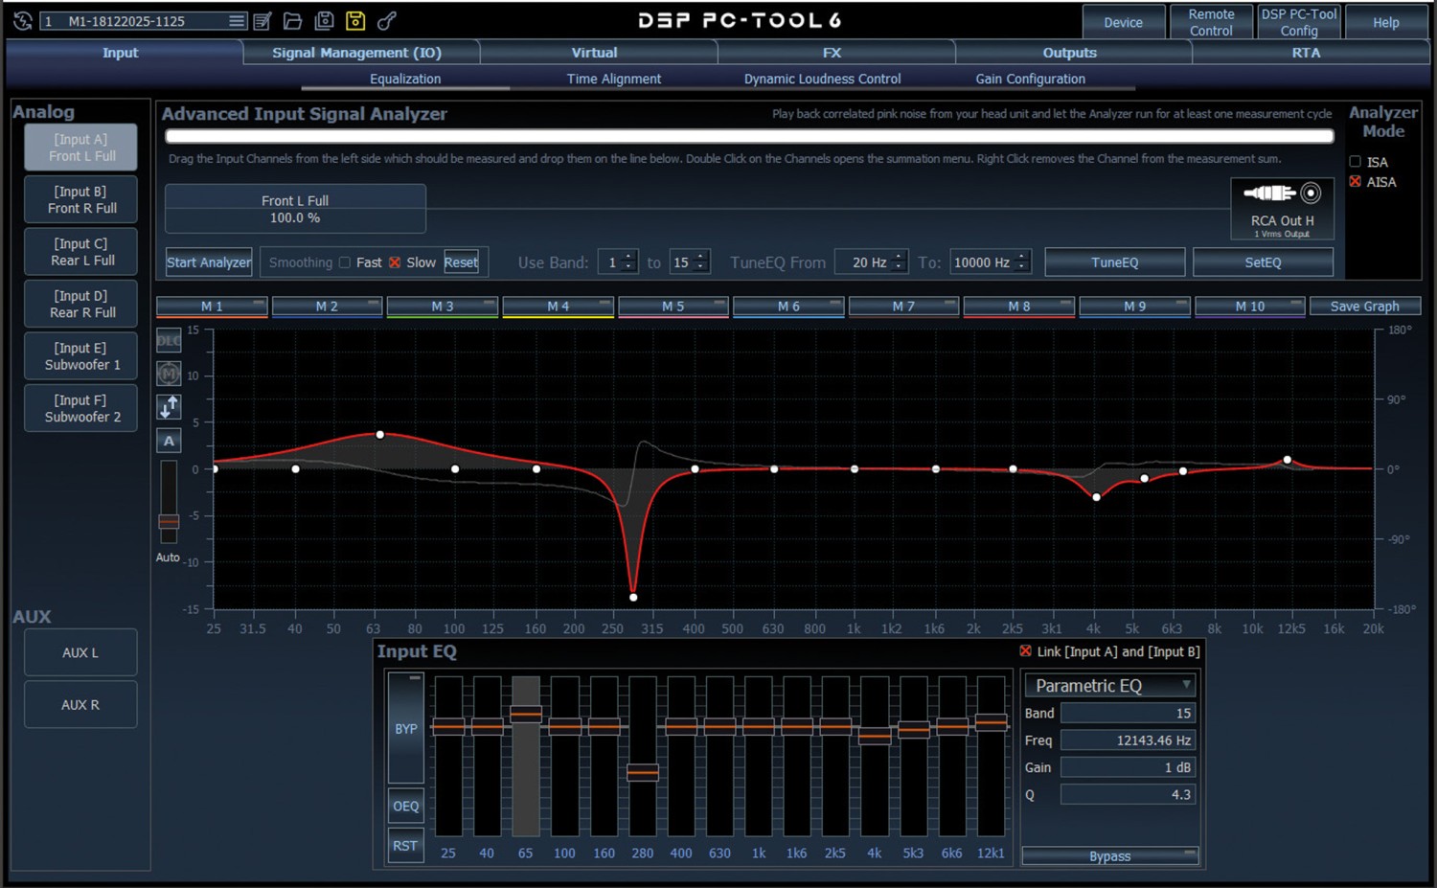Click the key icon in top toolbar

point(386,20)
